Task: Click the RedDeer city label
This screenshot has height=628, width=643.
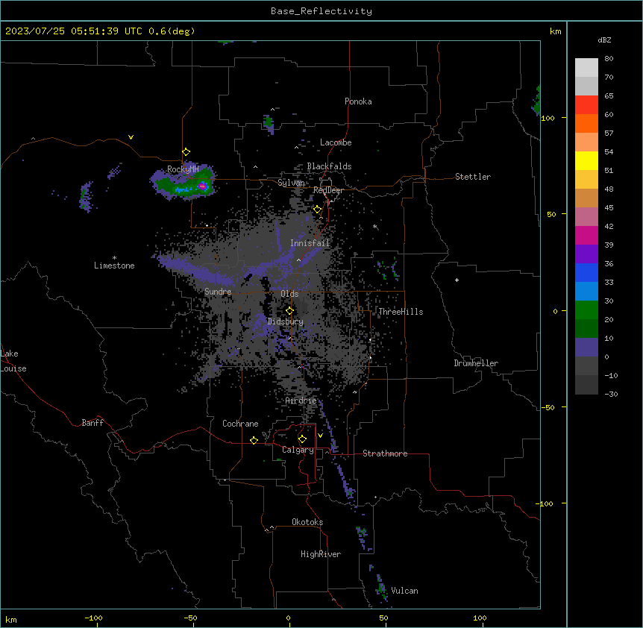Action: click(x=328, y=190)
